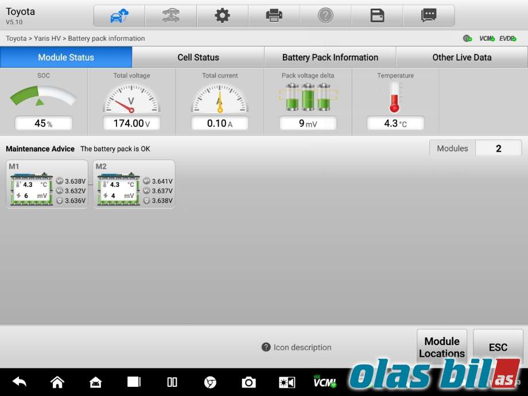Tap "The battery pack is OK" advice text
528x396 pixels.
click(x=115, y=149)
